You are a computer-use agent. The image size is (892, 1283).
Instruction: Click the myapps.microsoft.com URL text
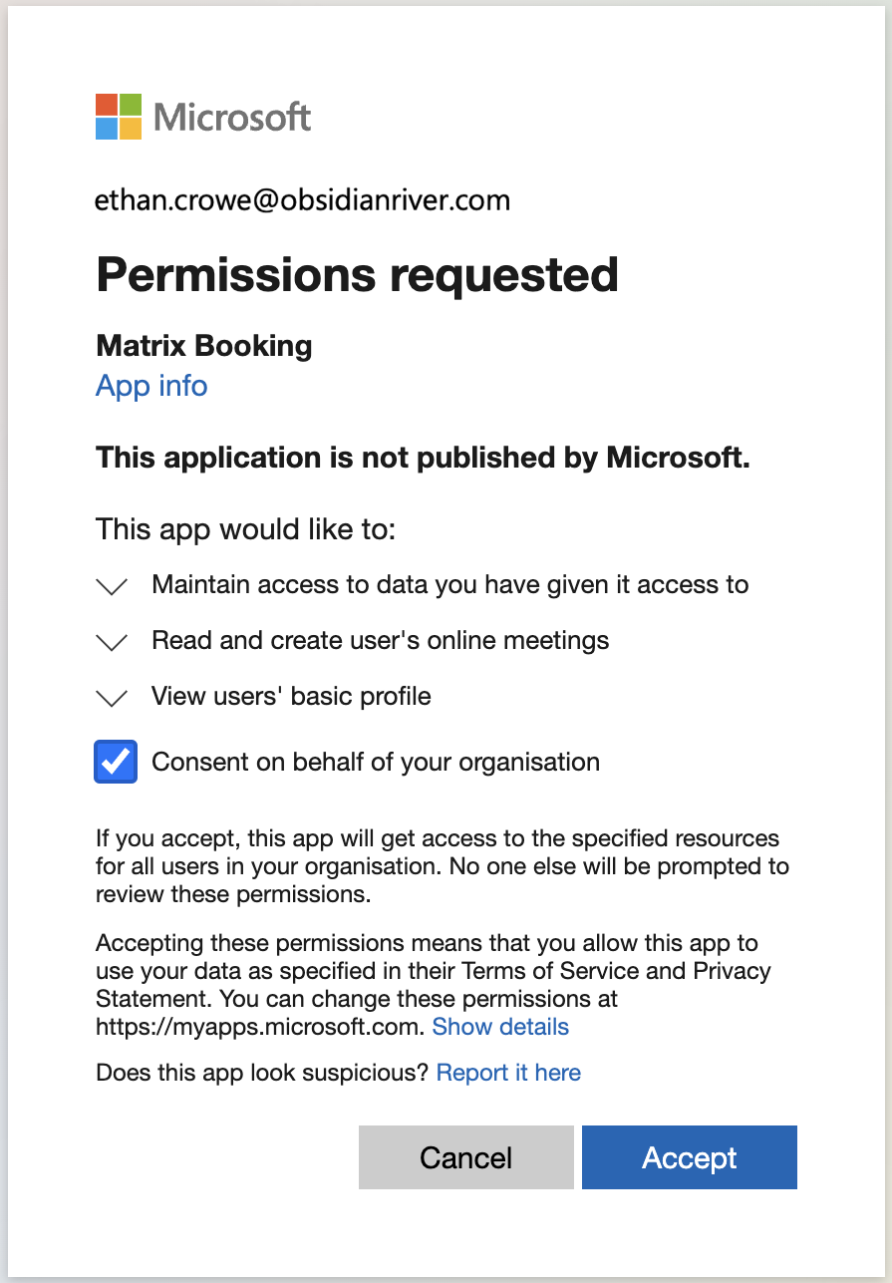pyautogui.click(x=260, y=1027)
